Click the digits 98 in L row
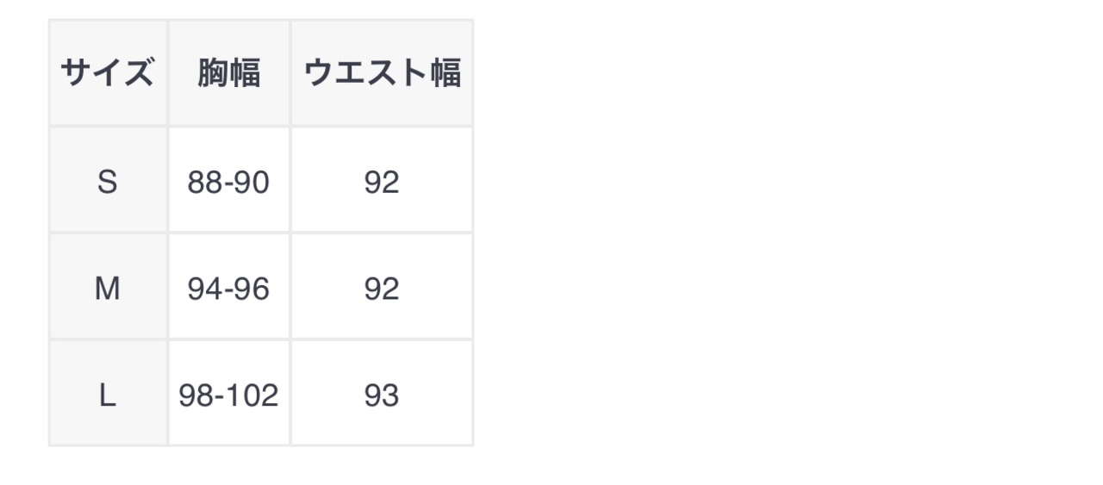The width and height of the screenshot is (1103, 485). (196, 395)
